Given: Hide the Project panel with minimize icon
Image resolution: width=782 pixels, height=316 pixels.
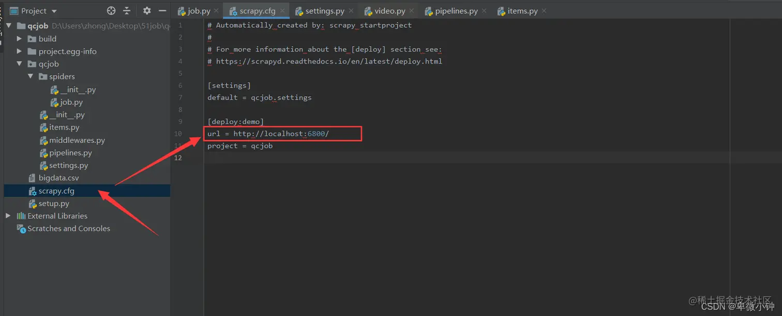Looking at the screenshot, I should [162, 11].
